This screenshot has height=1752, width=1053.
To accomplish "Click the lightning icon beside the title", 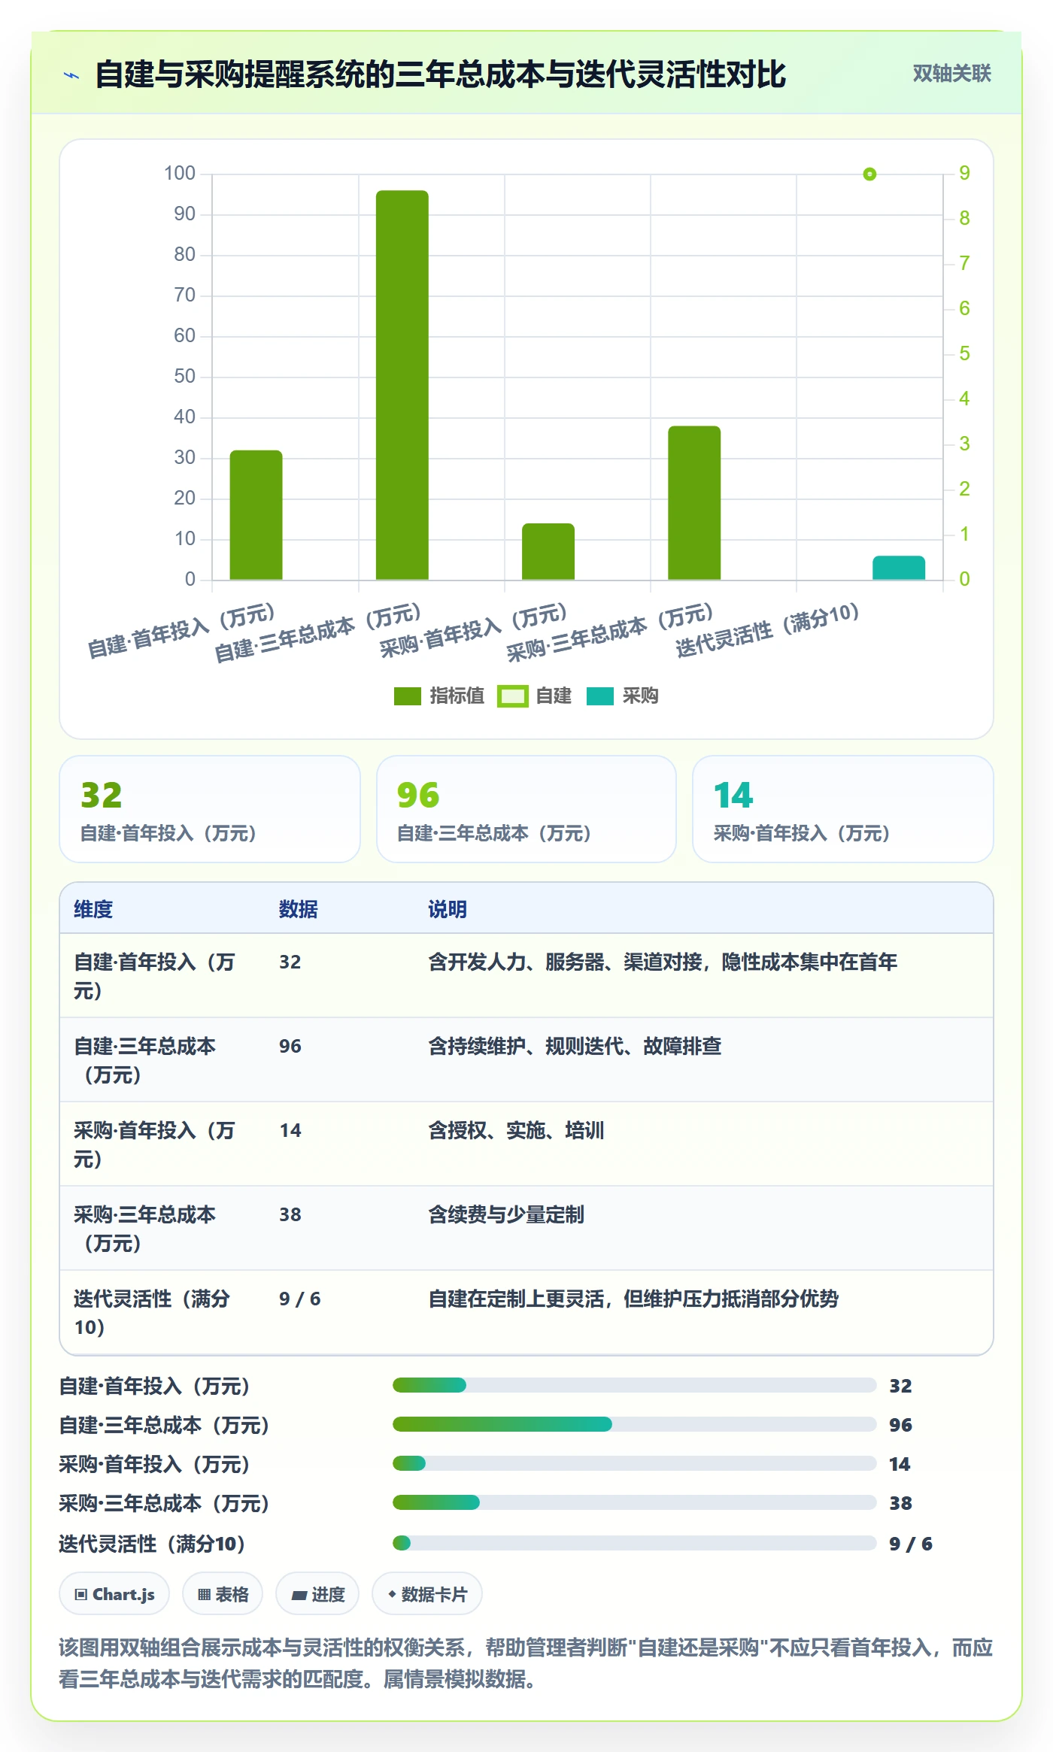I will click(71, 75).
